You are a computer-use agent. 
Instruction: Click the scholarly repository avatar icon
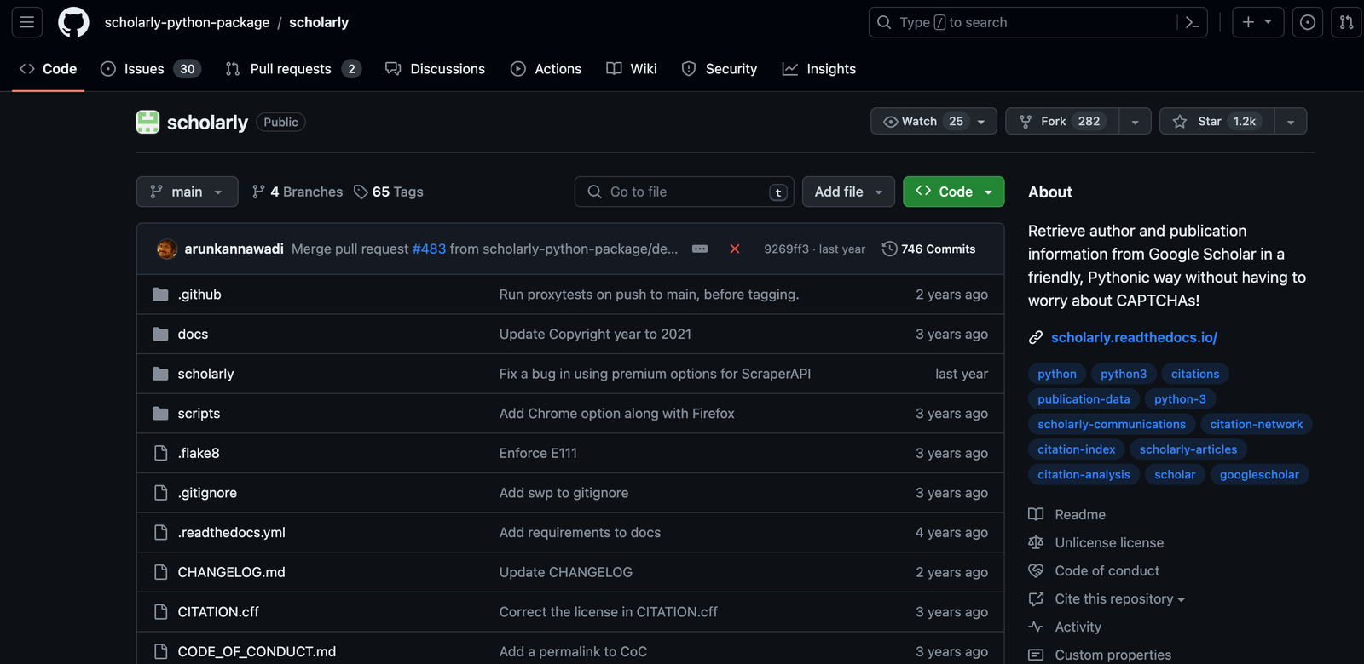(147, 122)
